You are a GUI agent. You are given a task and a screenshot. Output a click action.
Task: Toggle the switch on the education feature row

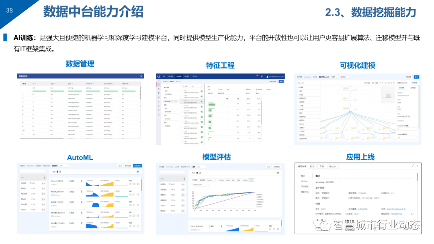(202, 112)
